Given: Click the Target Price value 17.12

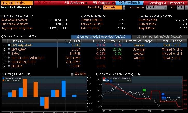Looking at the screenshot, I should [183, 28].
